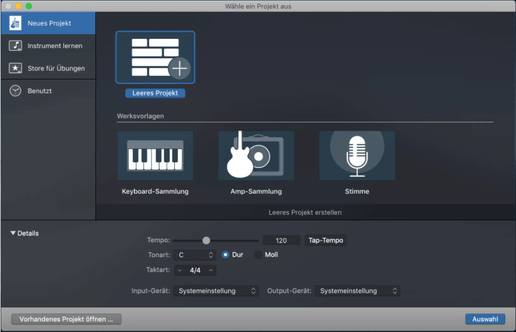Open the Input-Gerät Systemeinstellung dropdown
The image size is (516, 332).
[x=215, y=291]
